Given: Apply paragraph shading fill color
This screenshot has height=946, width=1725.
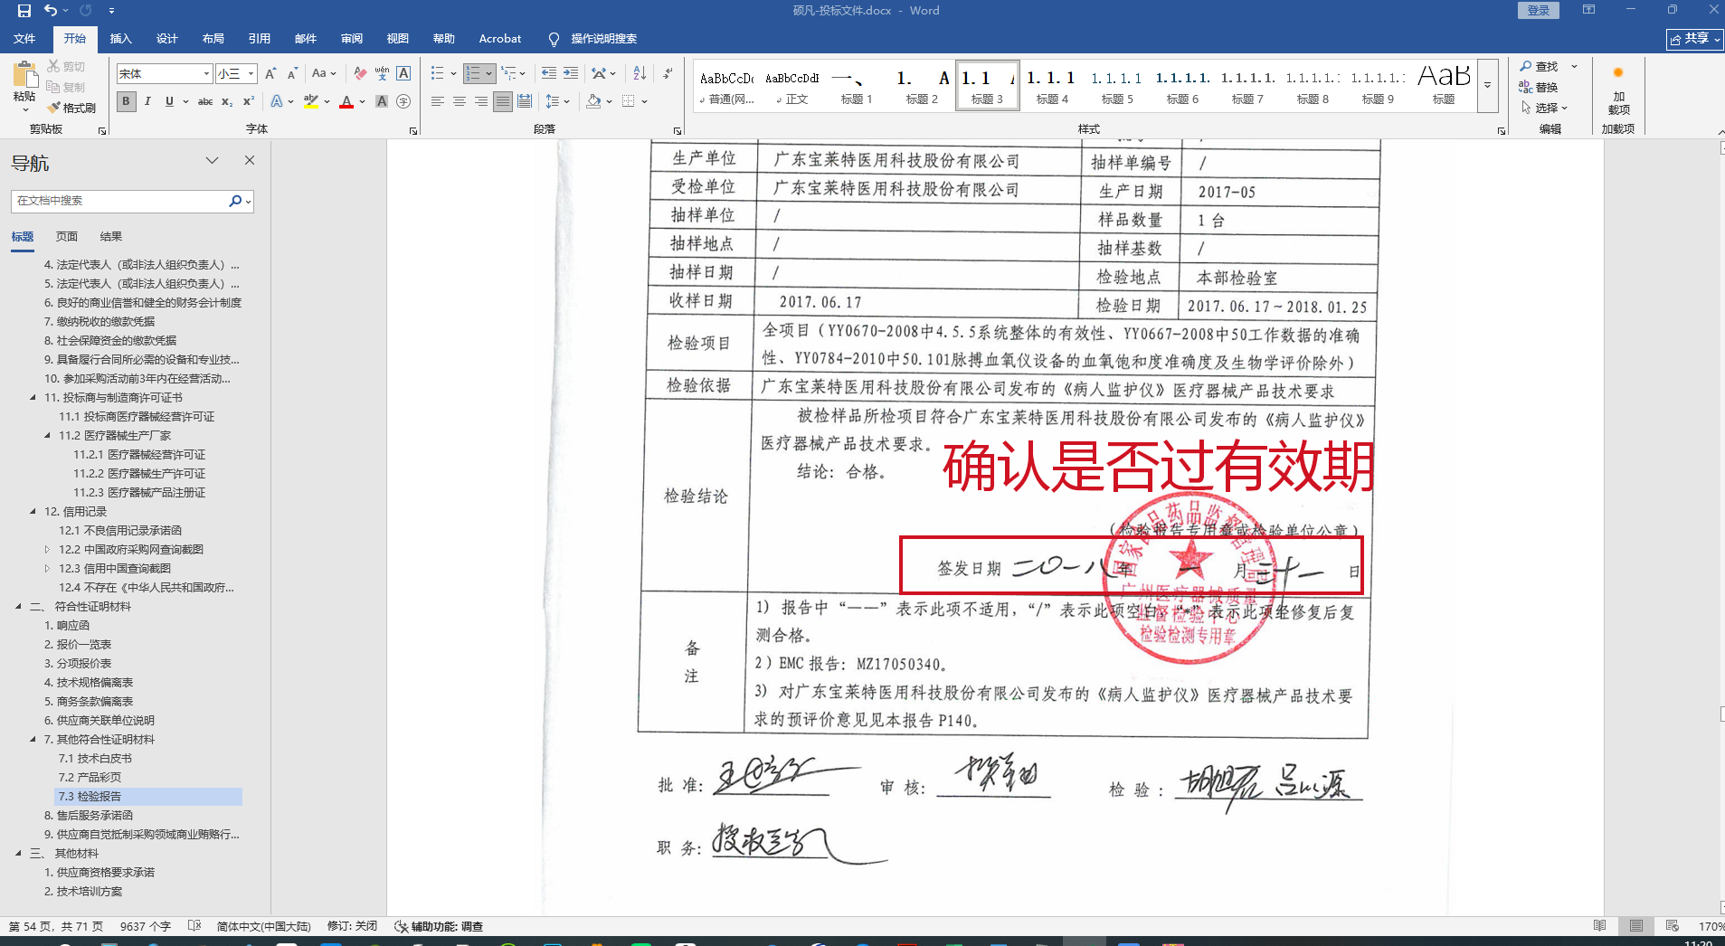Looking at the screenshot, I should coord(593,101).
